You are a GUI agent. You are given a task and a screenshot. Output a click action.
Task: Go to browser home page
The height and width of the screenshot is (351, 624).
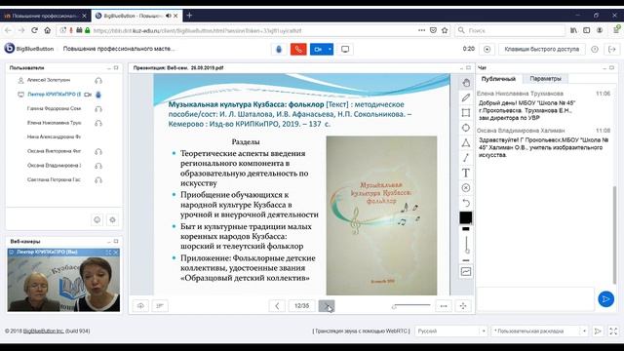click(x=48, y=30)
